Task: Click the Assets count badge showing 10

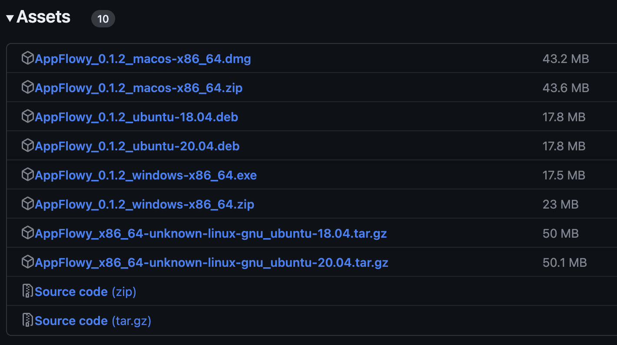Action: tap(103, 19)
